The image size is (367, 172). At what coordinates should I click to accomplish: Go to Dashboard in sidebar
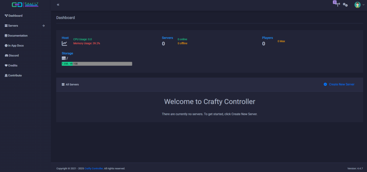click(14, 16)
